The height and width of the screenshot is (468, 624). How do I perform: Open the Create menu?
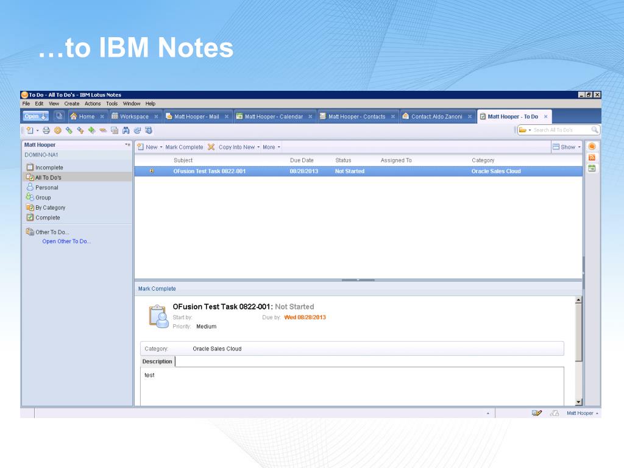(x=72, y=104)
